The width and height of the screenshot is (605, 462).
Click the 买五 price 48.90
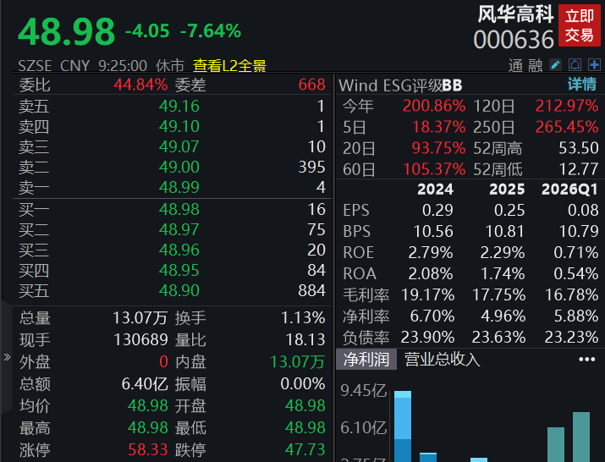pos(179,290)
